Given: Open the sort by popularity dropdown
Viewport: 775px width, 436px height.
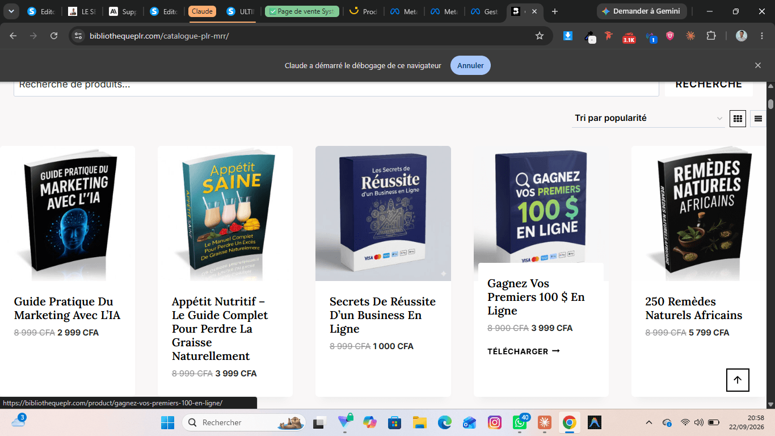Looking at the screenshot, I should [648, 118].
